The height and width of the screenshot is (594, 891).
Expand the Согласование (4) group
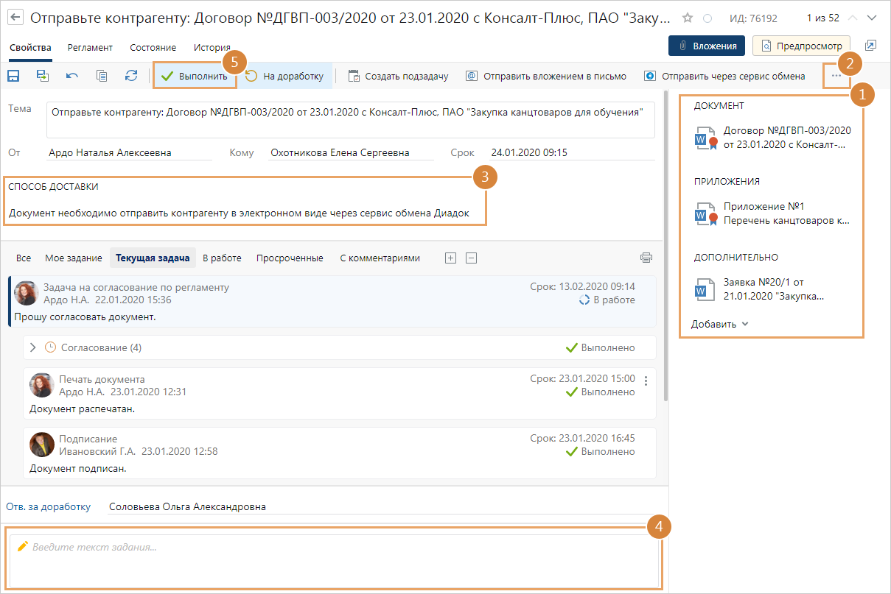pos(33,347)
